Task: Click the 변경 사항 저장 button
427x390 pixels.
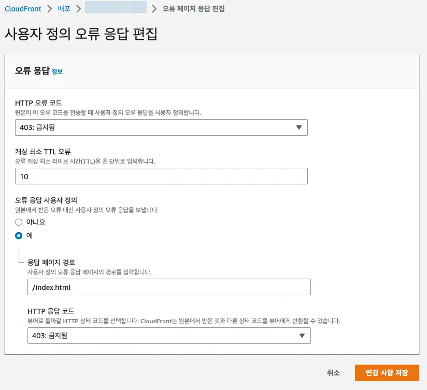Action: (387, 373)
